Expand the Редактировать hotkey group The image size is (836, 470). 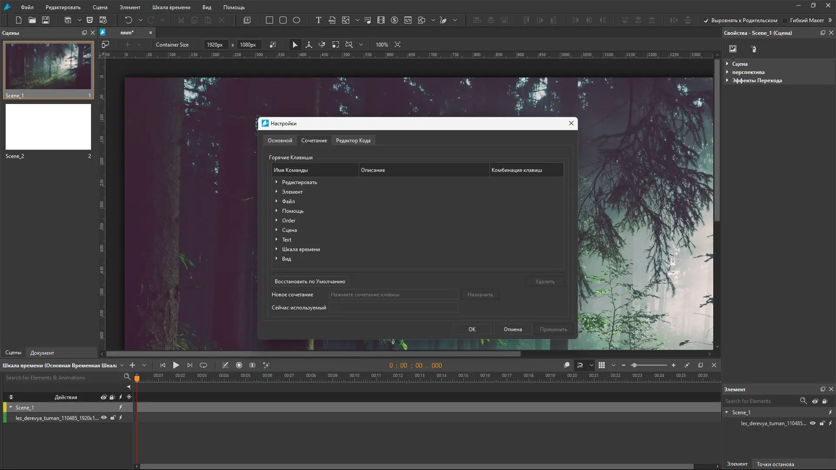click(x=276, y=182)
